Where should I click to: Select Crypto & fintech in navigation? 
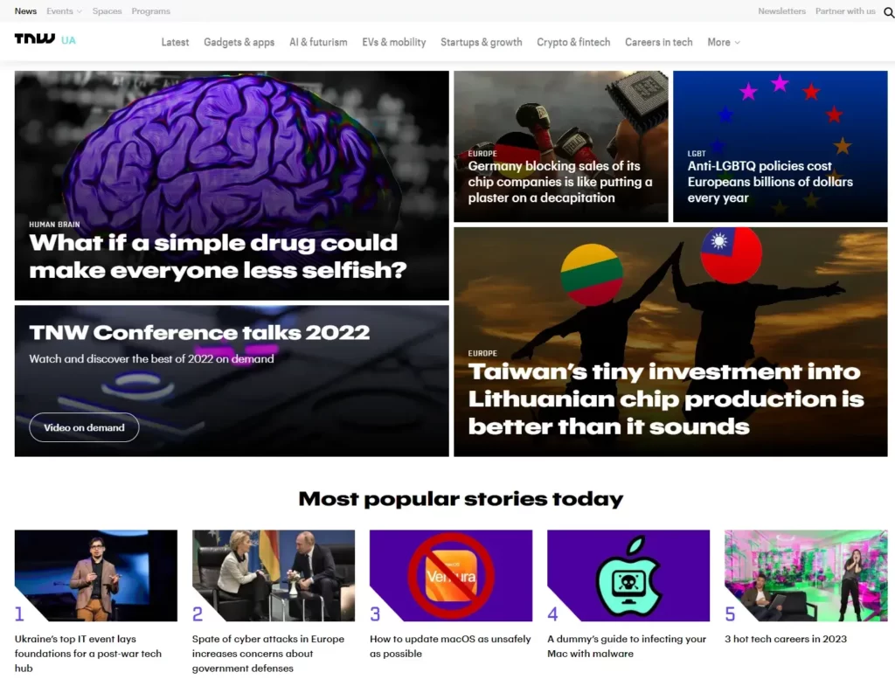click(573, 42)
